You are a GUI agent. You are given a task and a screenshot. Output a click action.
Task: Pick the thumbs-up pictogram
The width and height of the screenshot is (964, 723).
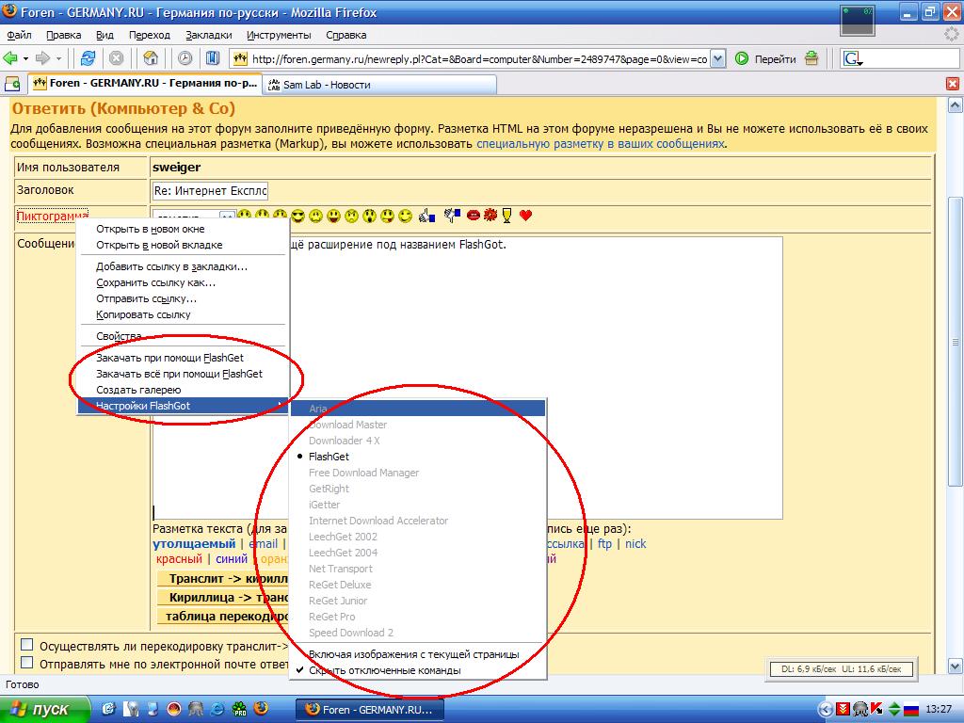pyautogui.click(x=426, y=216)
